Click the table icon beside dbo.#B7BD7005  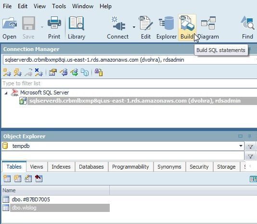[x=6, y=199]
